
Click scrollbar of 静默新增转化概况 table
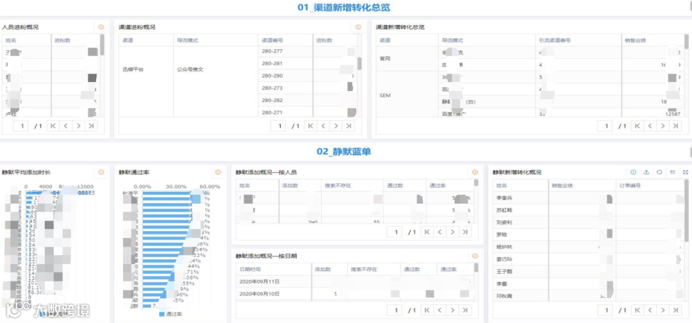tap(686, 210)
